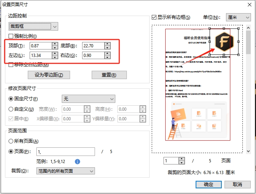Click the page range input field

(66, 152)
